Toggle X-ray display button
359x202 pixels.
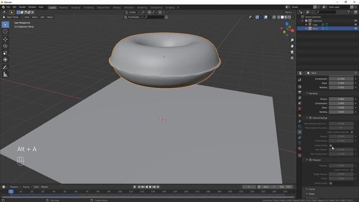pos(274,17)
